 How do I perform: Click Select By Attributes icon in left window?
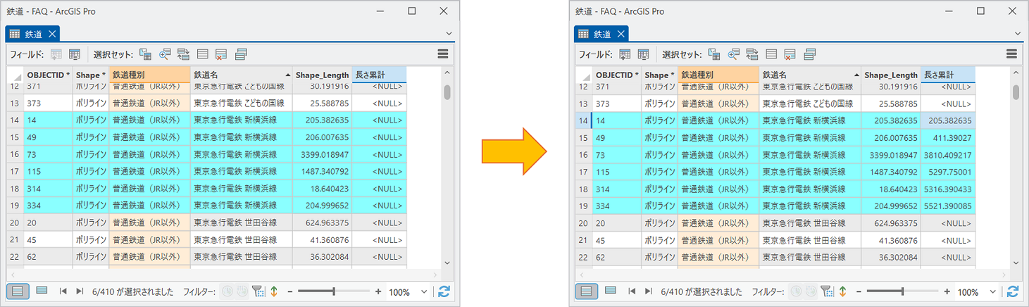(x=146, y=54)
